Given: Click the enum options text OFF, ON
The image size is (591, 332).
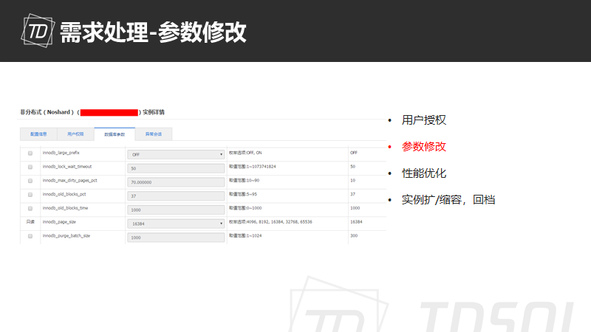Looking at the screenshot, I should pos(254,153).
